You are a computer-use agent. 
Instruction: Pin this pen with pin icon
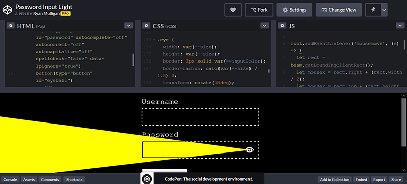[373, 10]
